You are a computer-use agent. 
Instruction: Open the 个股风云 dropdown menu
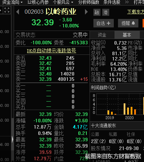63,2
